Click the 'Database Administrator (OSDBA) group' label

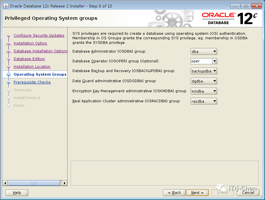click(x=109, y=51)
